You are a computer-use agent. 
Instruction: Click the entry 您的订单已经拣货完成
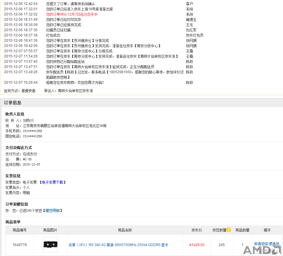pyautogui.click(x=63, y=25)
